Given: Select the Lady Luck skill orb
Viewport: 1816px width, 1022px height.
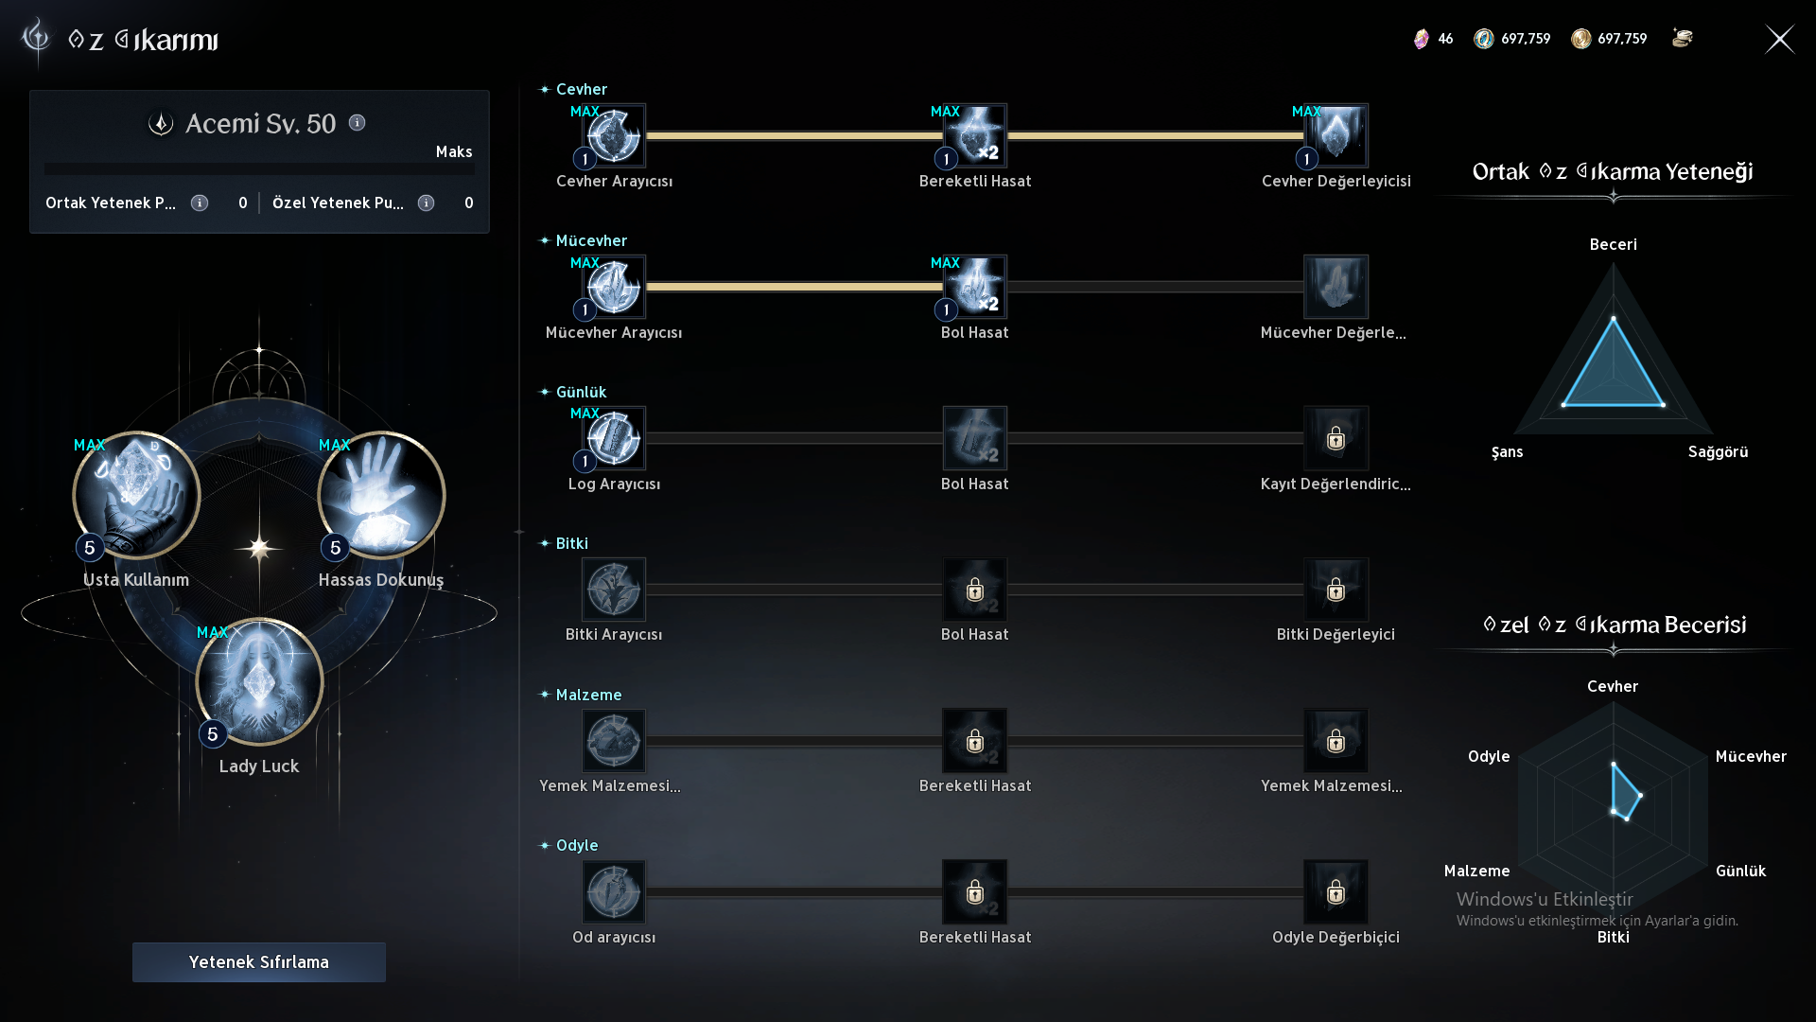Looking at the screenshot, I should [x=259, y=681].
